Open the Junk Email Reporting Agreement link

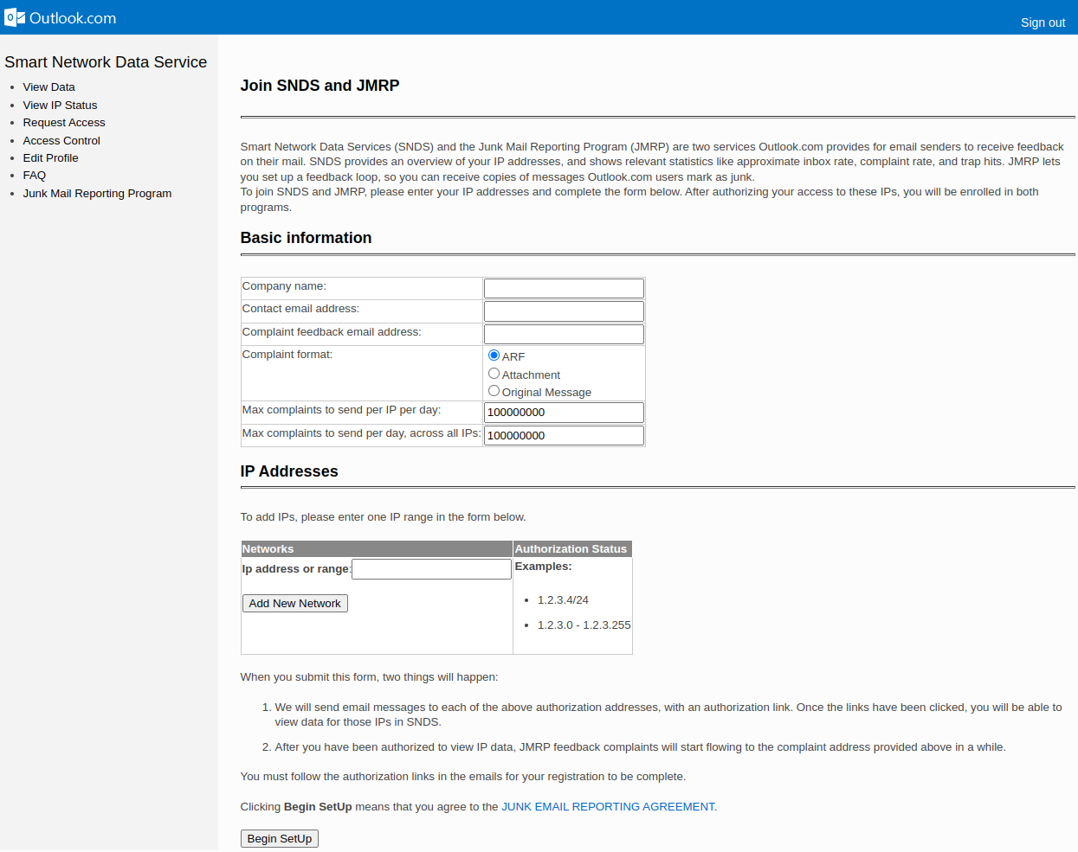[x=608, y=807]
